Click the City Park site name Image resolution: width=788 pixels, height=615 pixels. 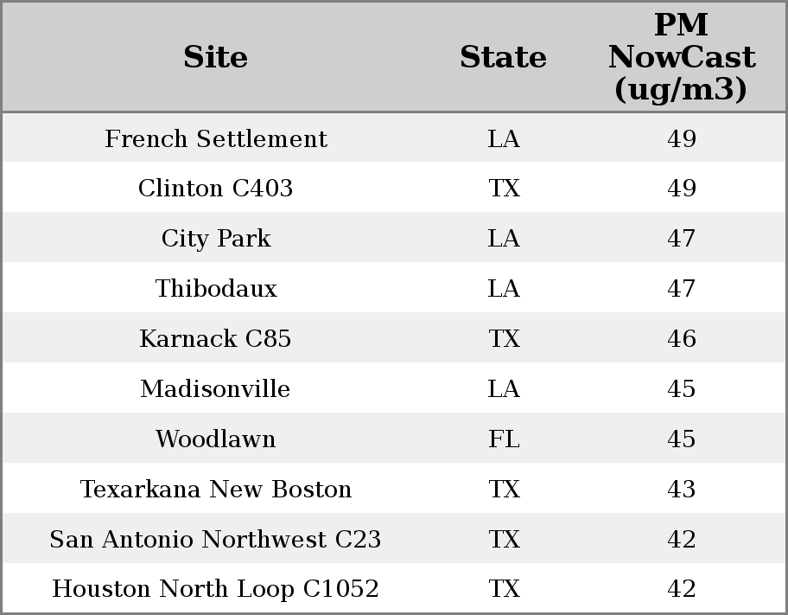click(215, 239)
